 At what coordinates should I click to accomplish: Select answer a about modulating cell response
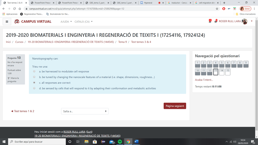point(34,71)
